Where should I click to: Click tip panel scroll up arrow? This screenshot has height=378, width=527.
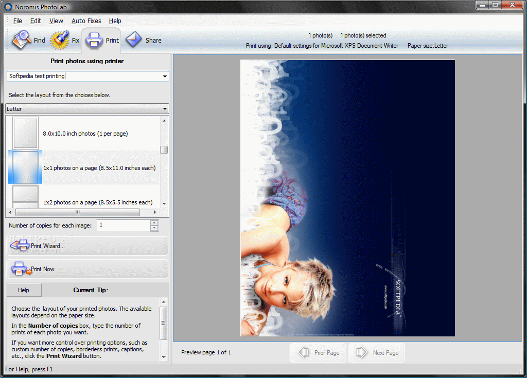coord(164,302)
